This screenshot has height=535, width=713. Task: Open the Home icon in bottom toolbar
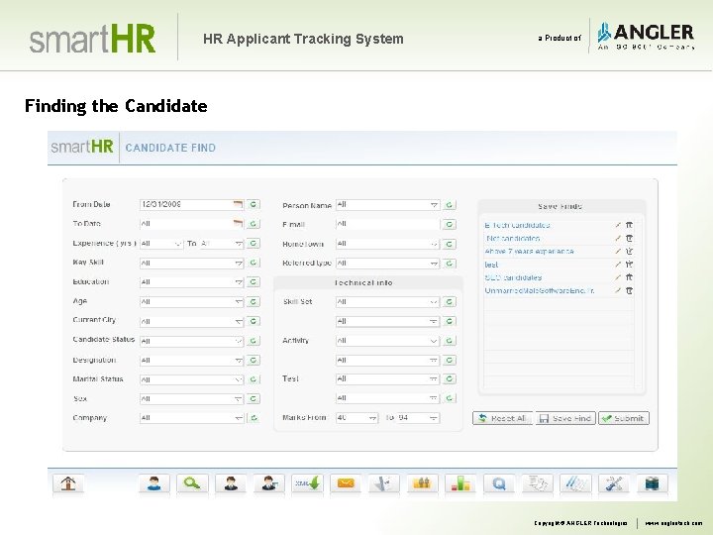(68, 483)
